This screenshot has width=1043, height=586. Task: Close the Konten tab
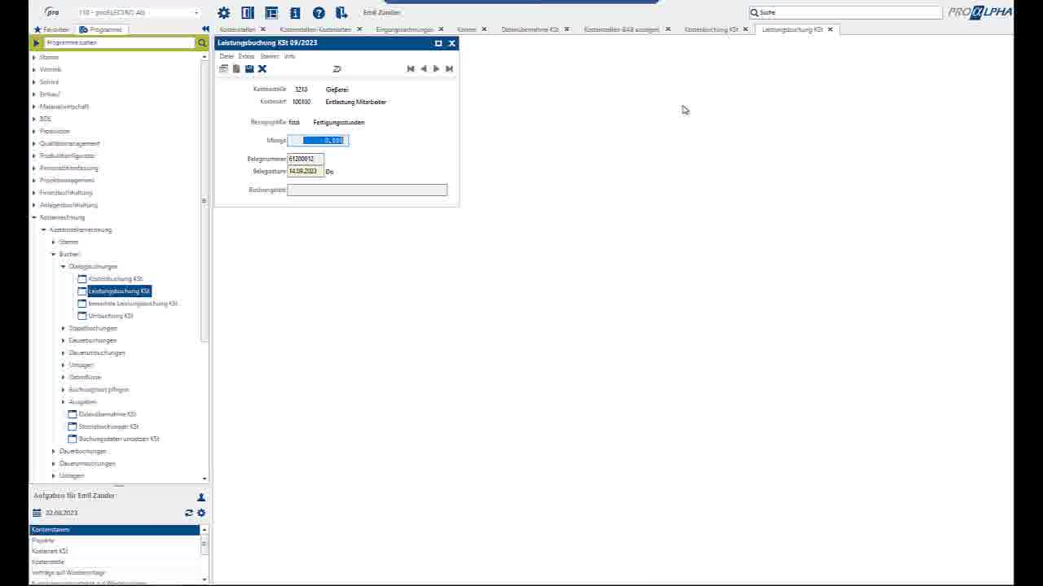point(484,29)
